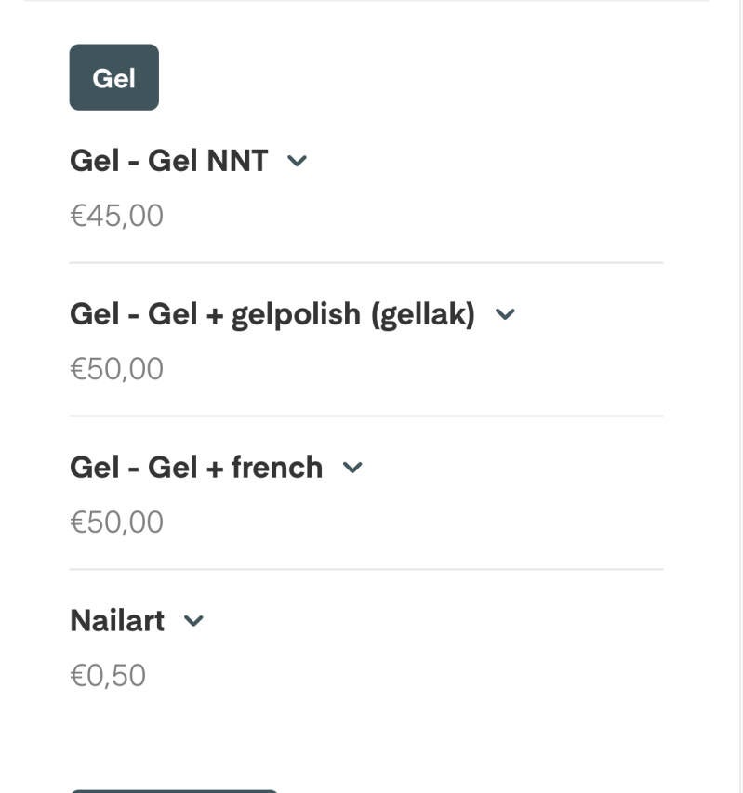Click the Gel - Gel NNT title
This screenshot has height=793, width=743.
point(168,161)
